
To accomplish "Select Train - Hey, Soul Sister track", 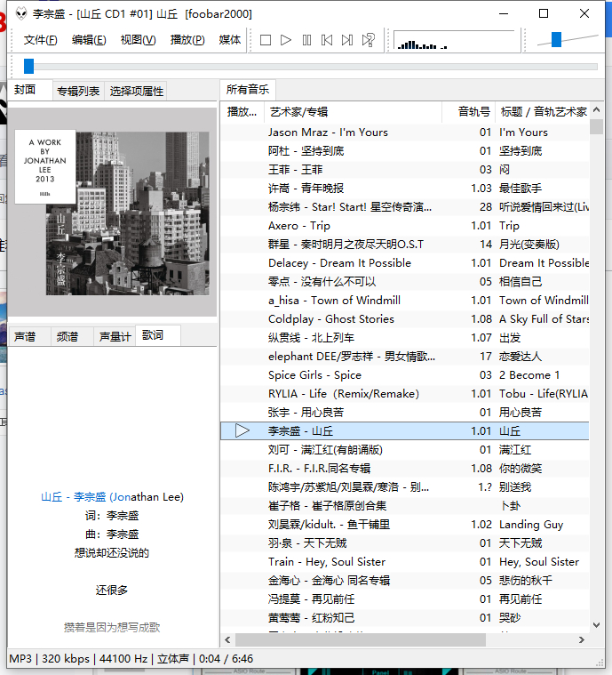I will [405, 562].
